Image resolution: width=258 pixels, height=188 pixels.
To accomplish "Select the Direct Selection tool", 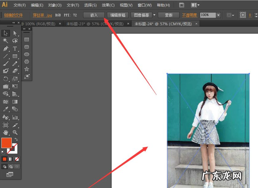I will point(15,33).
